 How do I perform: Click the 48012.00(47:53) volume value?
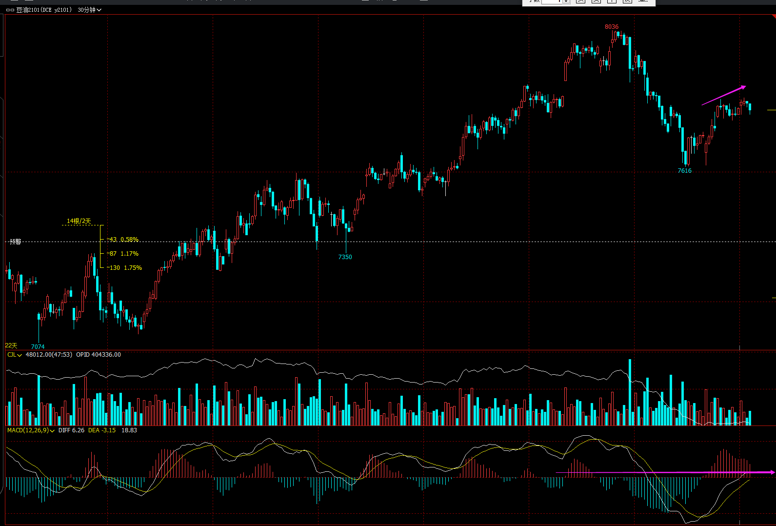pyautogui.click(x=49, y=355)
